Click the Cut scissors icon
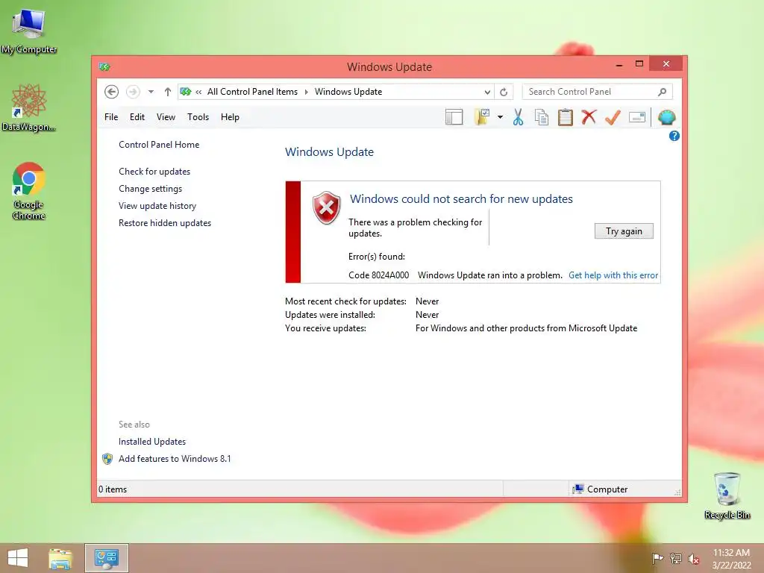This screenshot has height=573, width=764. click(518, 117)
